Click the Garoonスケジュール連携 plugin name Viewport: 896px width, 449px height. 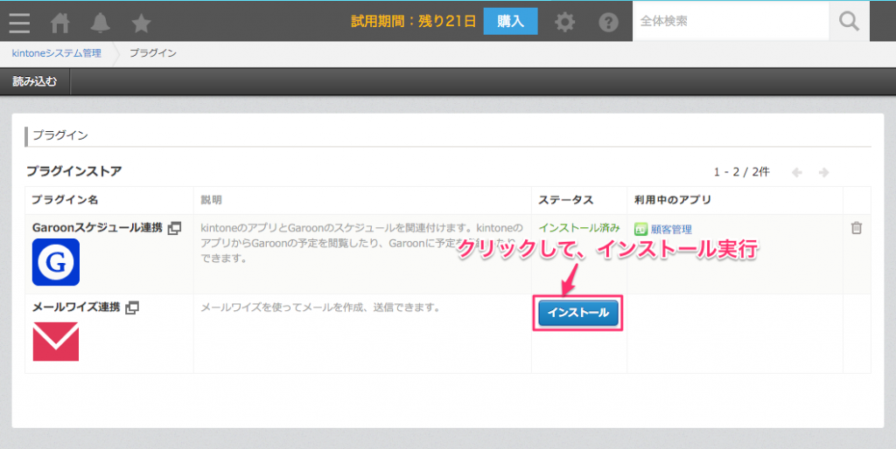tap(97, 228)
